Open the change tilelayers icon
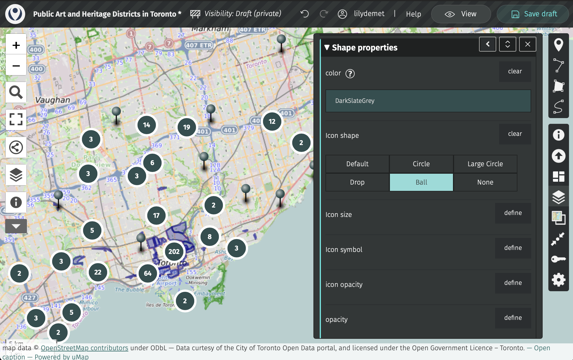573x360 pixels. (558, 218)
